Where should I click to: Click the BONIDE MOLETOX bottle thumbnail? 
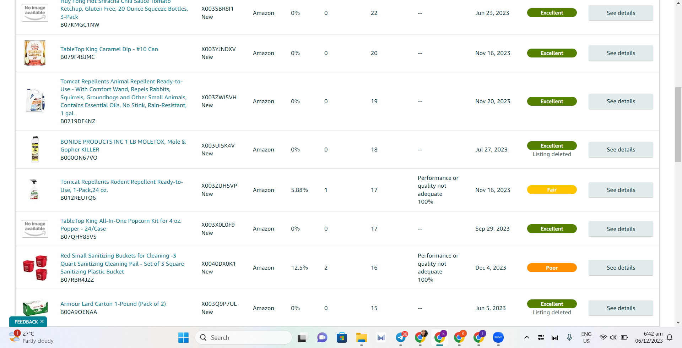[x=35, y=149]
